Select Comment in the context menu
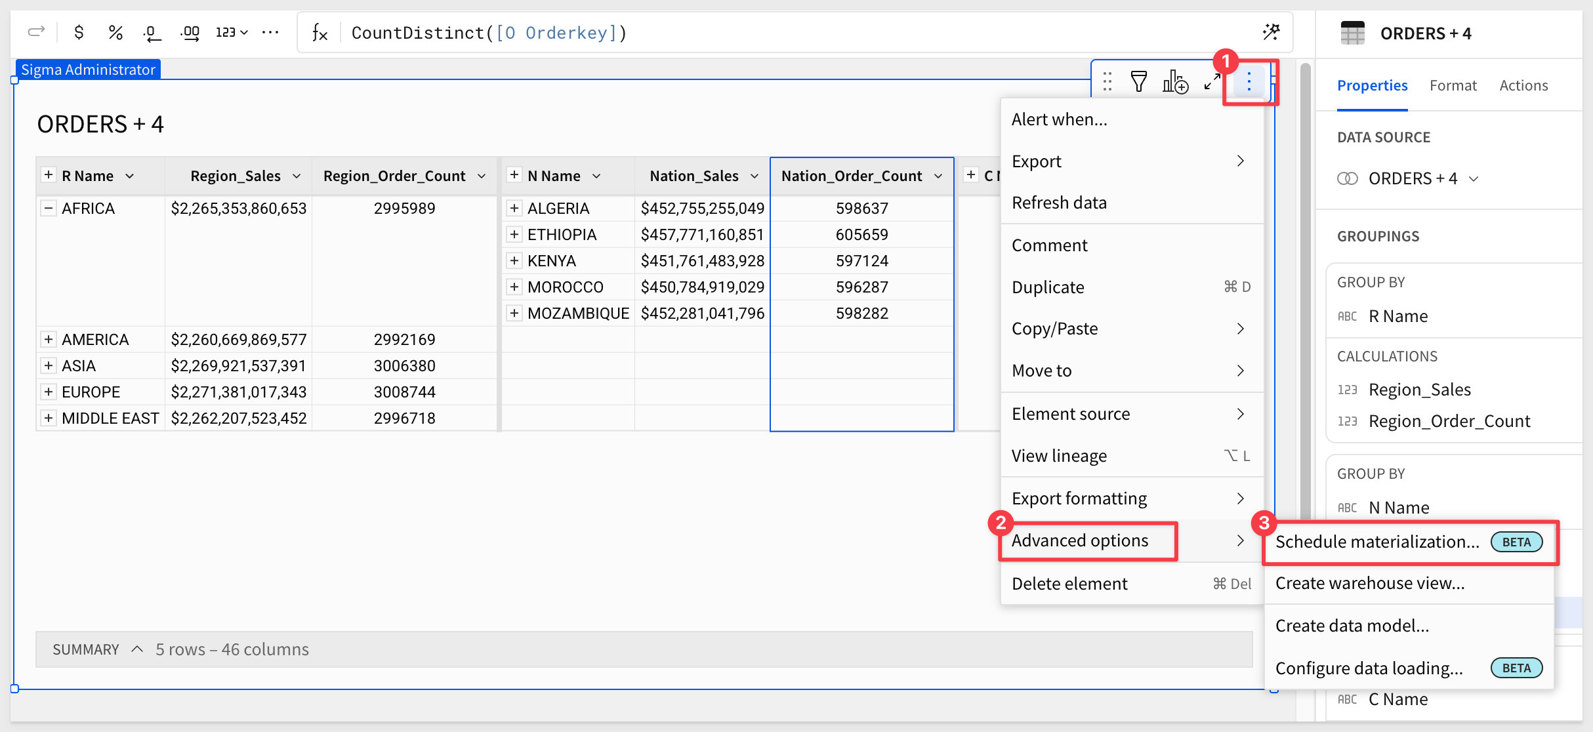 click(x=1132, y=245)
